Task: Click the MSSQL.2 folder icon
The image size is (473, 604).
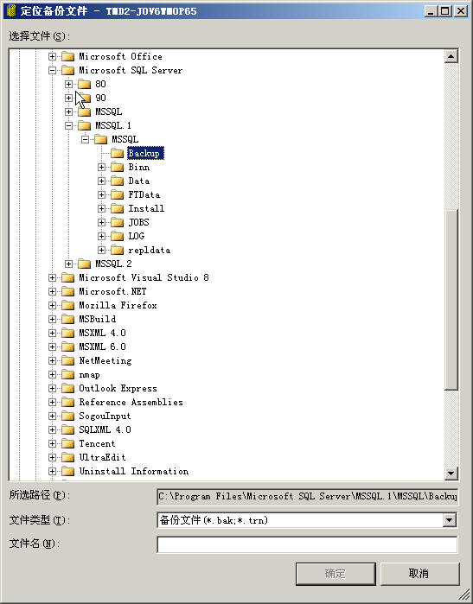Action: click(x=85, y=264)
